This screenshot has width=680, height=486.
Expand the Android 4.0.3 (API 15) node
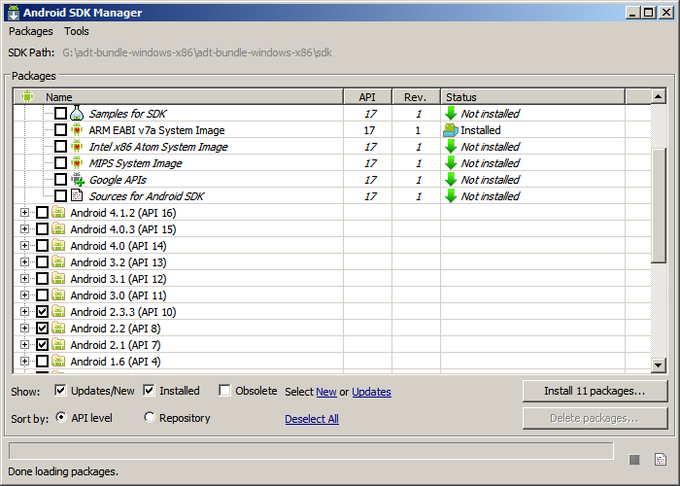24,228
